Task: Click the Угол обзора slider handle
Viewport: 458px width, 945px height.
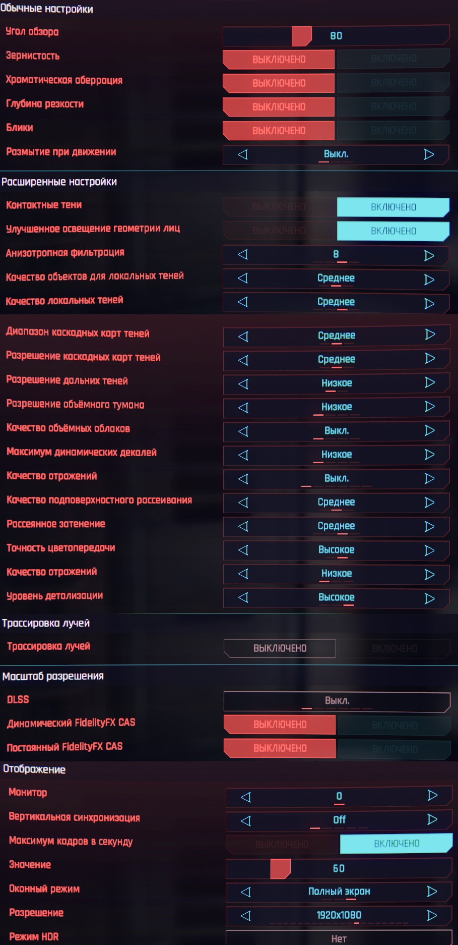Action: [301, 36]
